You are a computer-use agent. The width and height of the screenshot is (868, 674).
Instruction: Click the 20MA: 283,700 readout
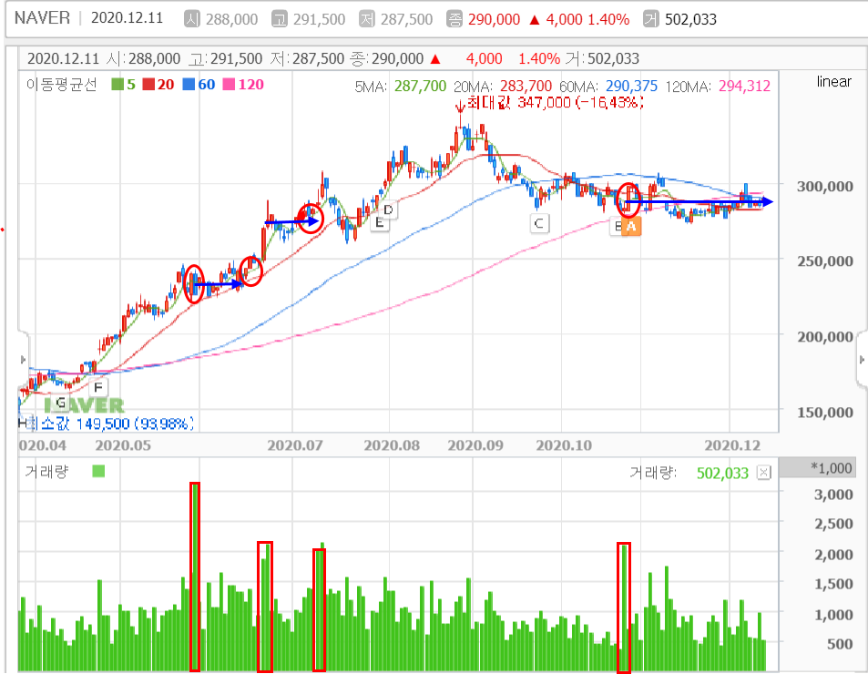coord(503,87)
